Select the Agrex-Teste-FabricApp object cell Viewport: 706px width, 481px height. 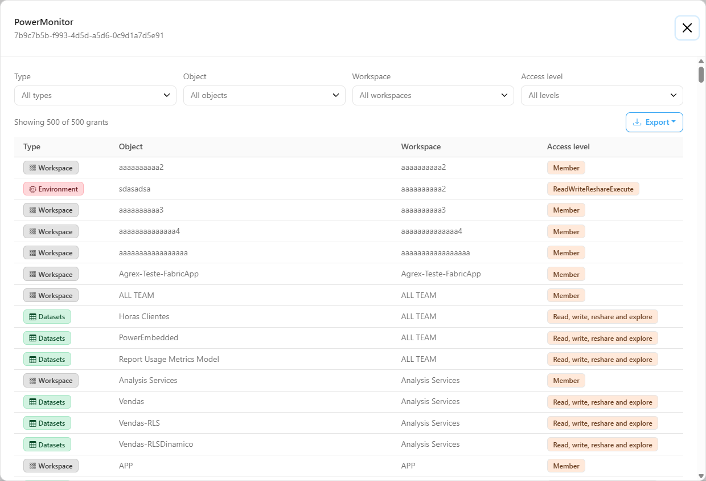(159, 274)
